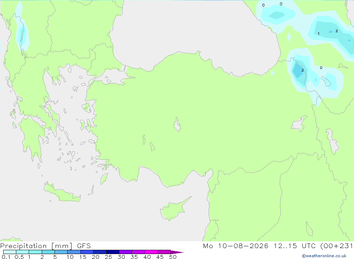The image size is (354, 259).
Task: Click the 25–30 mm navy legend swatch
Action: point(113,252)
